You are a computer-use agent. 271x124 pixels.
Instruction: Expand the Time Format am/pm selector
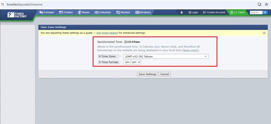tap(132, 62)
